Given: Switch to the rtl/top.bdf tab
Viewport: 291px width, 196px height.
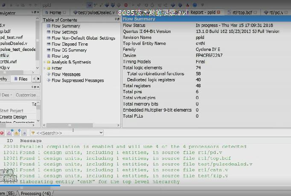Looking at the screenshot, I should pyautogui.click(x=242, y=13).
